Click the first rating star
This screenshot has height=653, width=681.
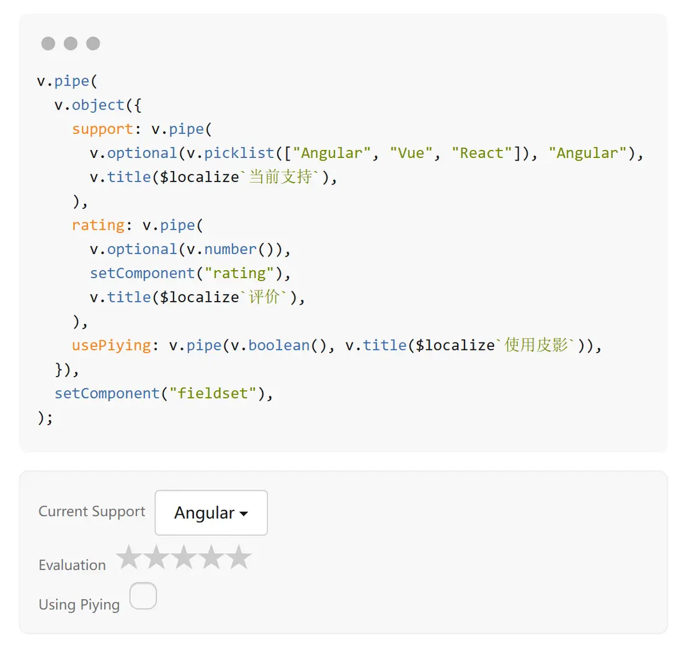(129, 558)
